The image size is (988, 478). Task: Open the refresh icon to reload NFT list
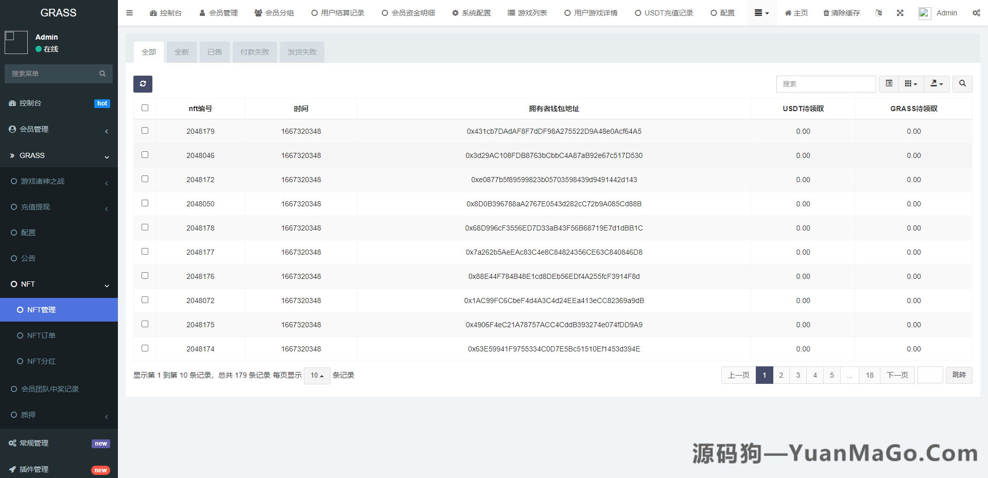[x=143, y=84]
